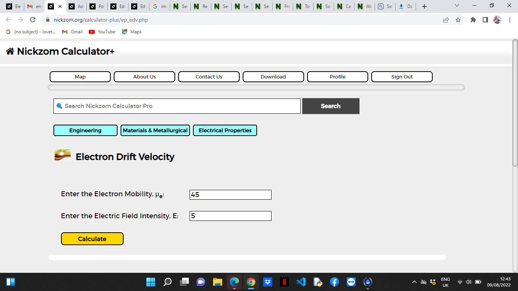This screenshot has height=291, width=518.
Task: Reload the current page
Action: 33,20
